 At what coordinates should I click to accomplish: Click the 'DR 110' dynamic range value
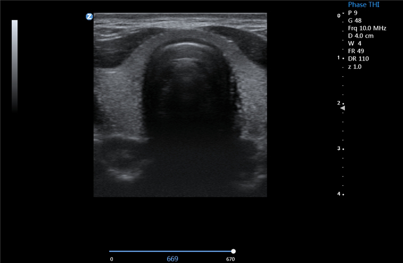[358, 59]
